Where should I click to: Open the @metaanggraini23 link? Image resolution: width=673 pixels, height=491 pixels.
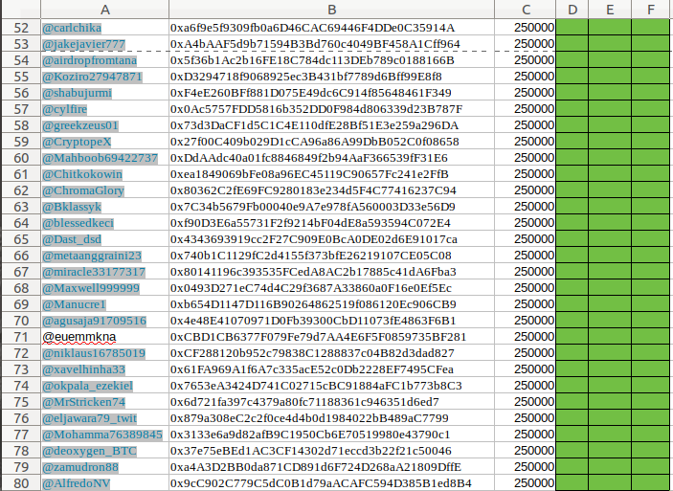[92, 256]
